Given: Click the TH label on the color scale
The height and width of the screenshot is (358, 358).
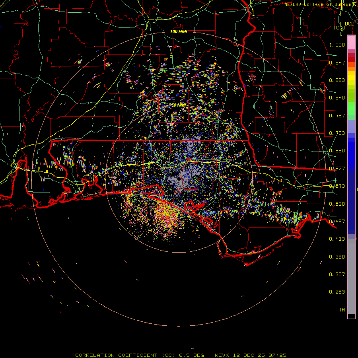Looking at the screenshot, I should click(x=342, y=309).
